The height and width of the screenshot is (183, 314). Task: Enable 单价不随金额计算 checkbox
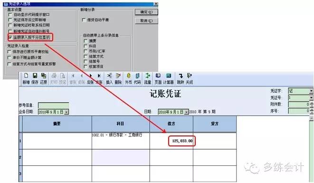[x=9, y=58]
